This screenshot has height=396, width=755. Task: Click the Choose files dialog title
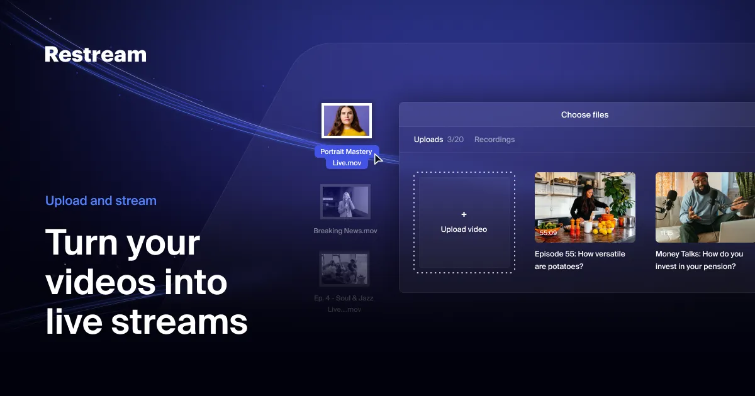click(585, 115)
